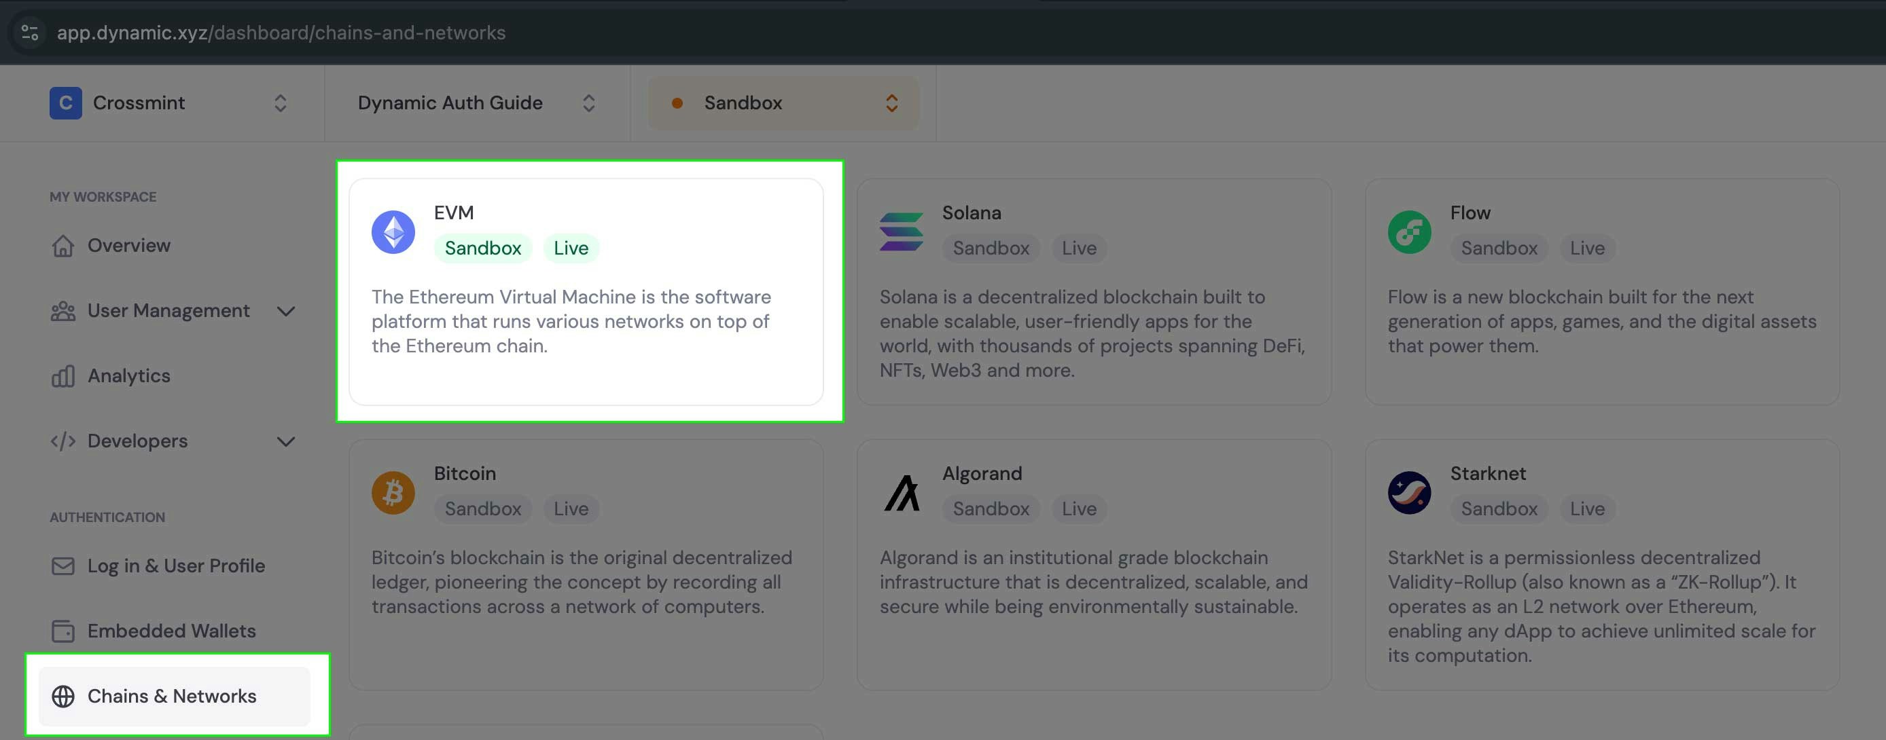Image resolution: width=1886 pixels, height=740 pixels.
Task: Click the Chains & Networks globe icon
Action: point(63,696)
